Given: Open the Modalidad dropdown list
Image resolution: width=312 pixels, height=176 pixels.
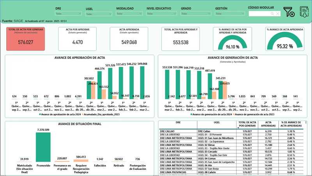Looking at the screenshot, I should (x=129, y=14).
